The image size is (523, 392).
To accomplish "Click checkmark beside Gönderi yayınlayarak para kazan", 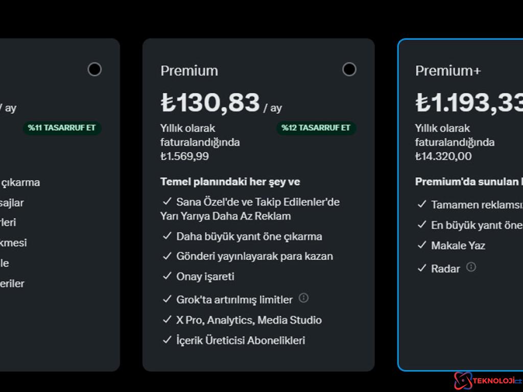I will [167, 256].
